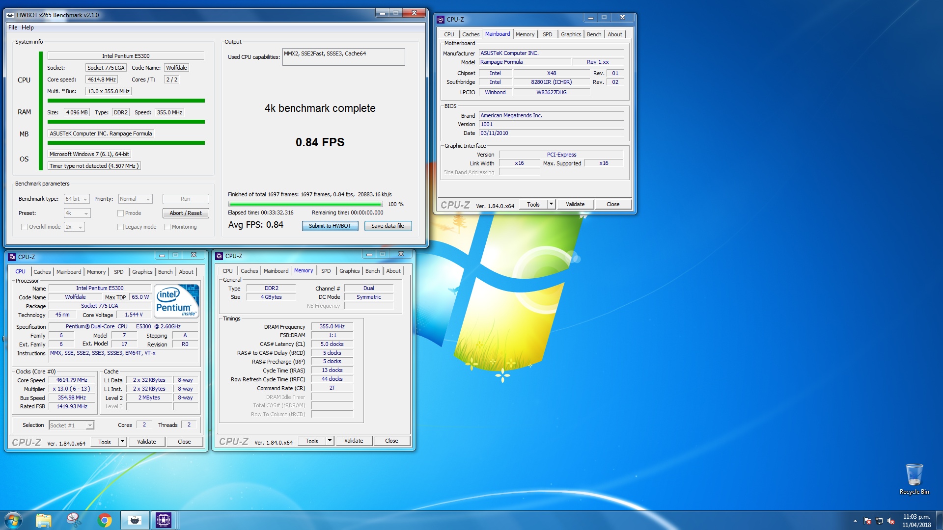Image resolution: width=943 pixels, height=530 pixels.
Task: Expand Tools arrow in CPU tab CPU-Z window
Action: tap(122, 442)
